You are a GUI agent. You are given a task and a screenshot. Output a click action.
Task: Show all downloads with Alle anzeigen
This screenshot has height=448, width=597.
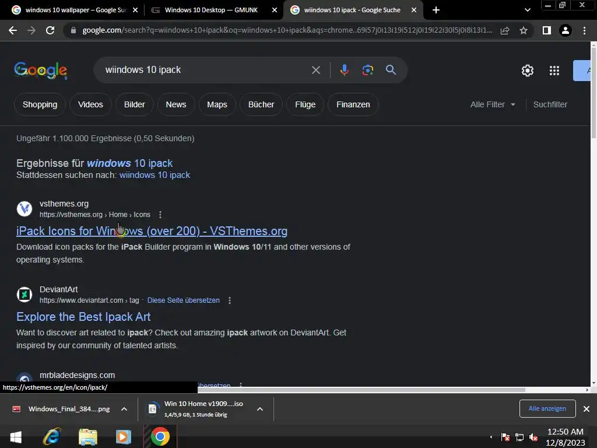(547, 408)
